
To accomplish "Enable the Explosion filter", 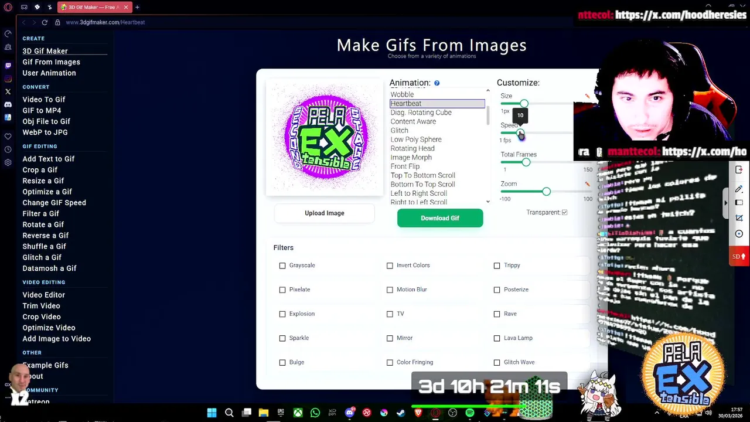I will (282, 314).
